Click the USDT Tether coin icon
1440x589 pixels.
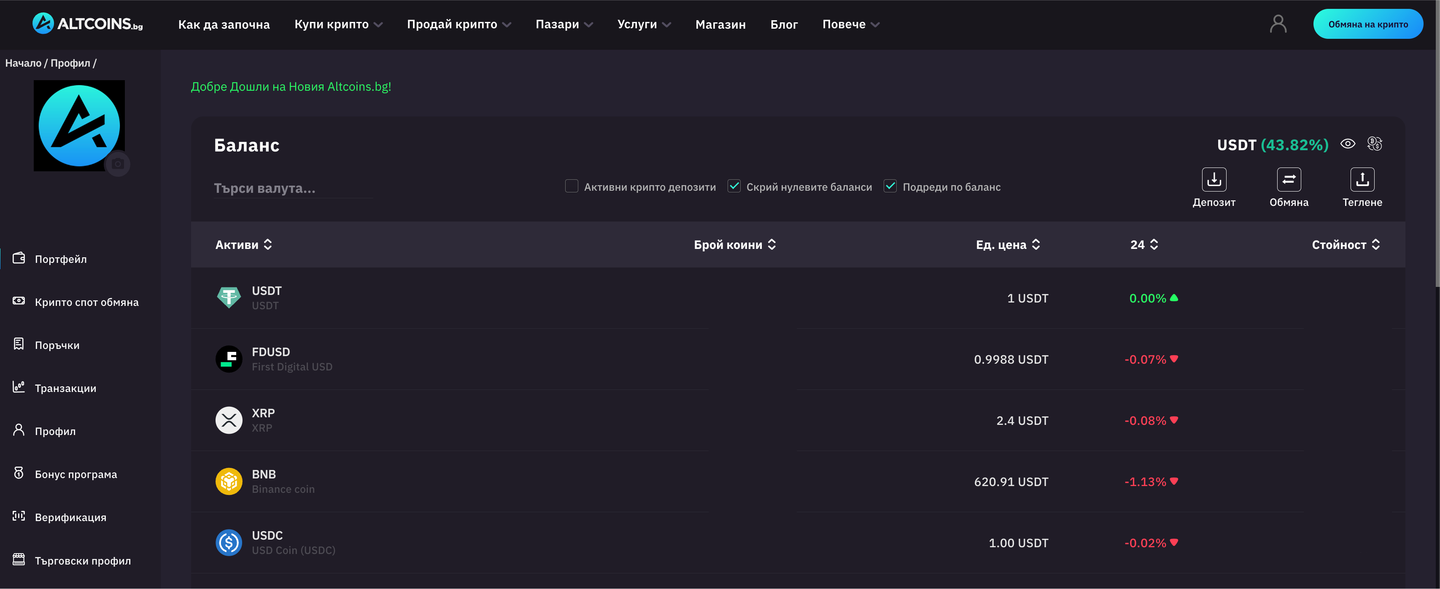pos(229,297)
